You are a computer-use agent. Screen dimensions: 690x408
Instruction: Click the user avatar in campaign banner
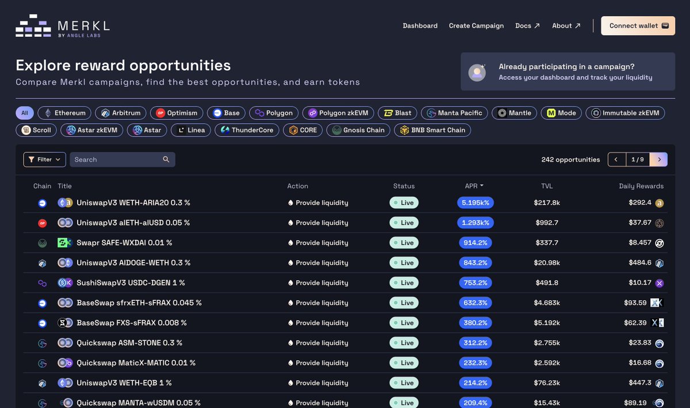pyautogui.click(x=477, y=72)
